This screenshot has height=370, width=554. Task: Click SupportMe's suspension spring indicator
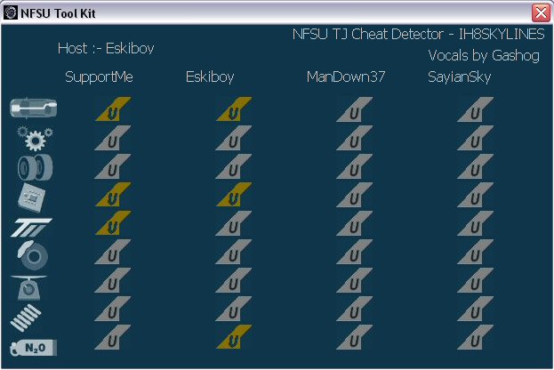pyautogui.click(x=113, y=309)
